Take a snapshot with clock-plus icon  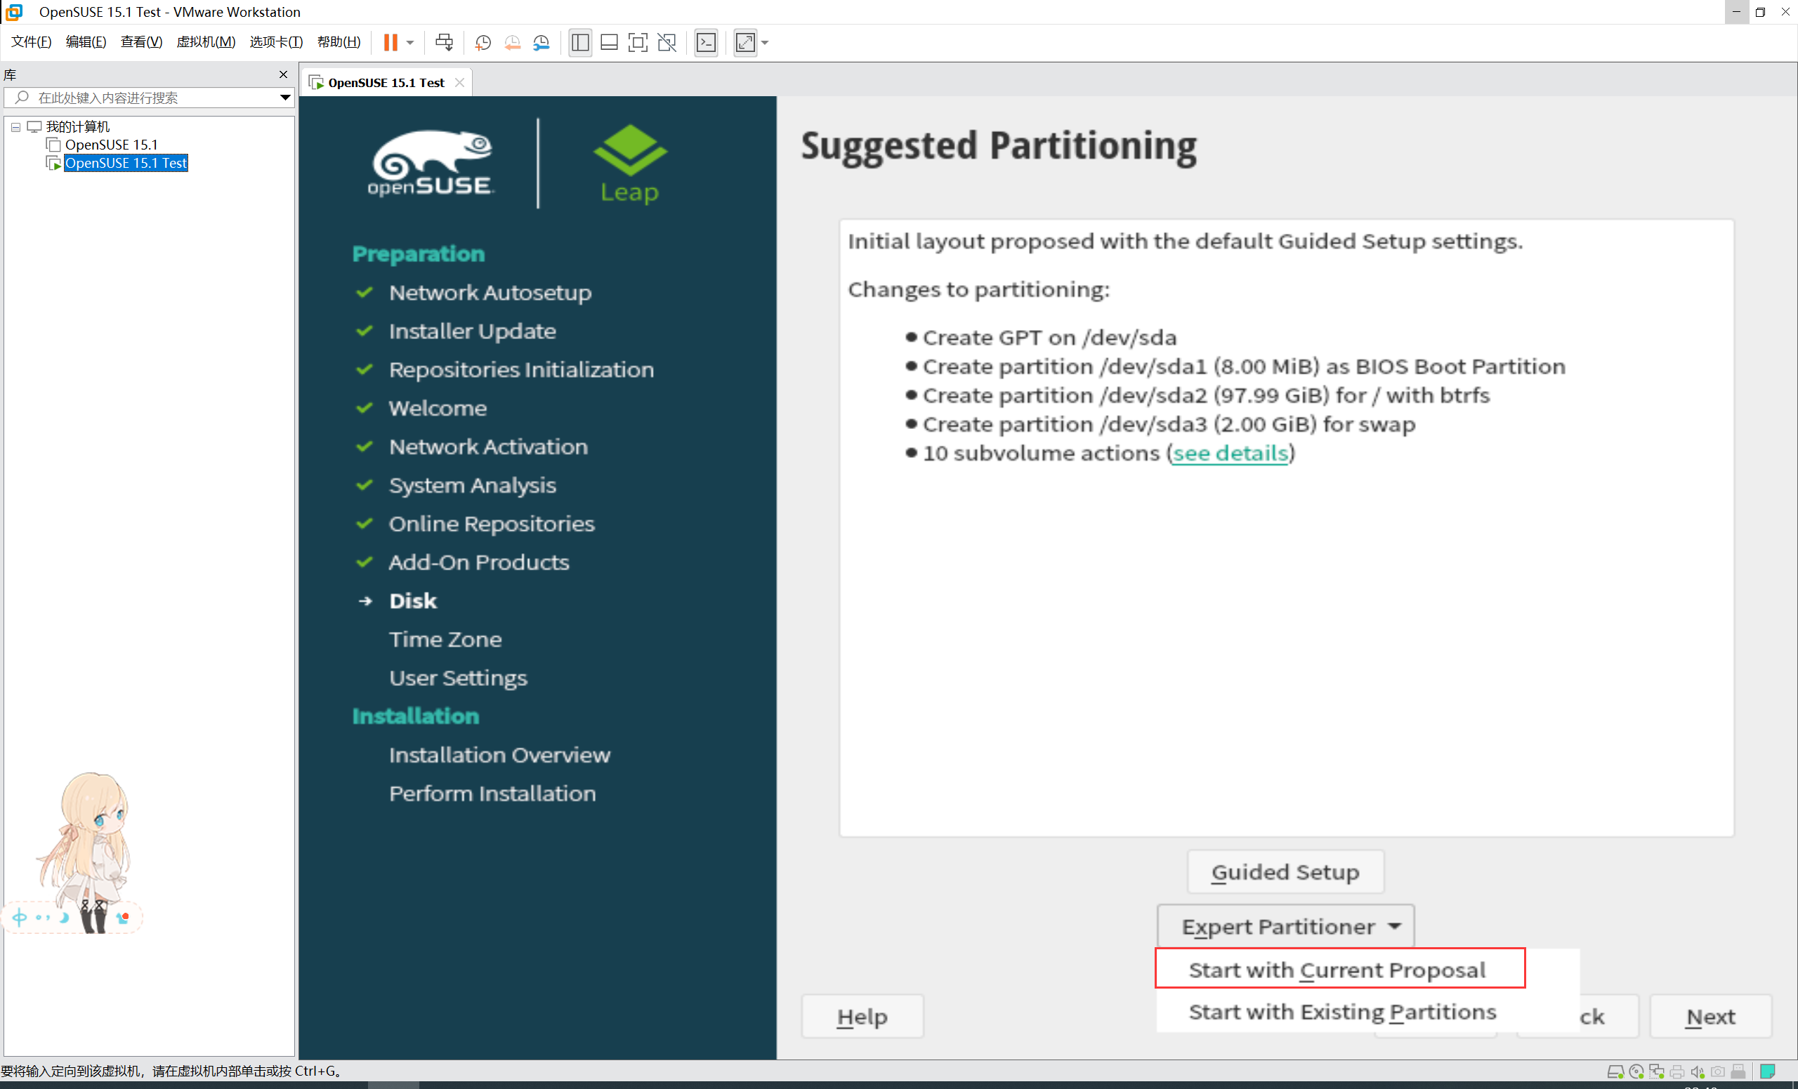pos(483,42)
